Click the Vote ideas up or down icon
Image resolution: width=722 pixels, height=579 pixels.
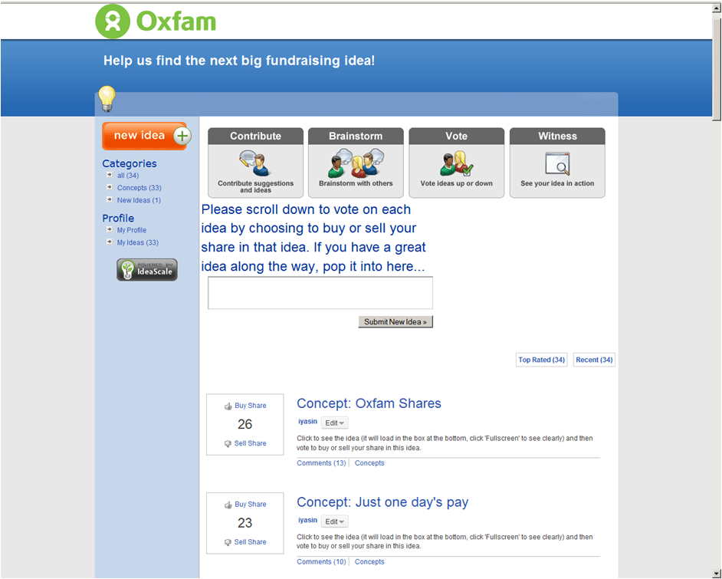pos(456,164)
